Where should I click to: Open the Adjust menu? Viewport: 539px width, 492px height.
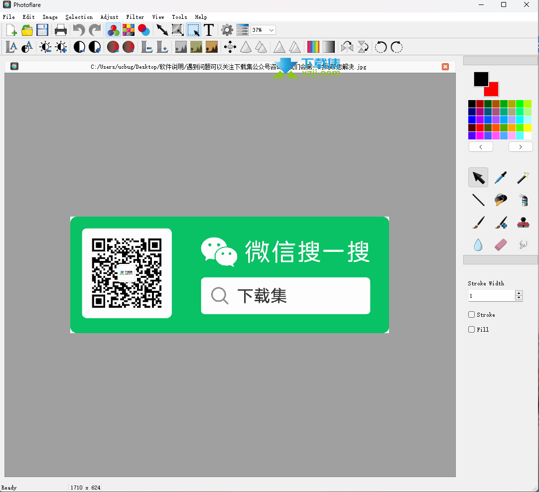tap(109, 17)
